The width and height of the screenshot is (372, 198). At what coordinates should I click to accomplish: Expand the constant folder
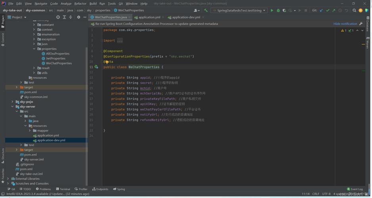pyautogui.click(x=34, y=25)
